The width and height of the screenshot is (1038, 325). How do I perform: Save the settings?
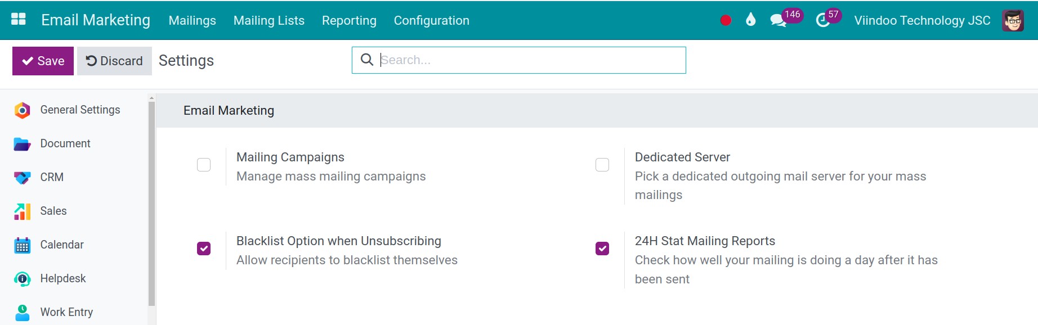[43, 61]
